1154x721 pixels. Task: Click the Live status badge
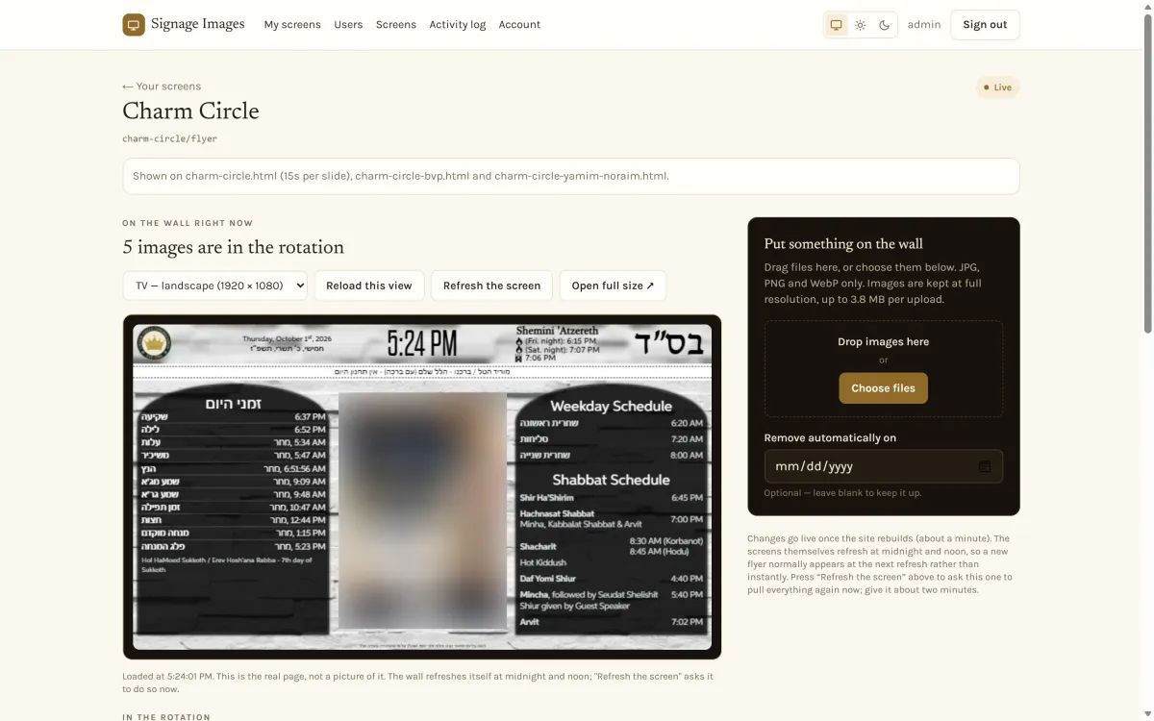[x=997, y=87]
